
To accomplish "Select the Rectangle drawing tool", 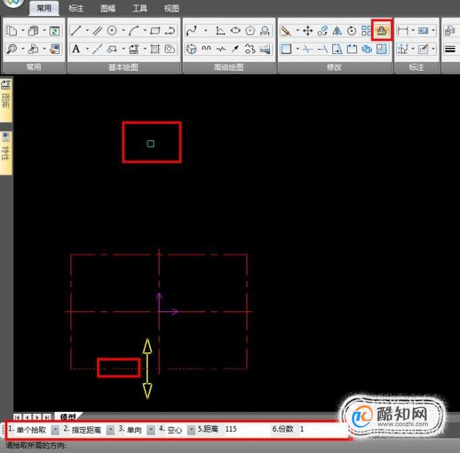I will click(155, 30).
